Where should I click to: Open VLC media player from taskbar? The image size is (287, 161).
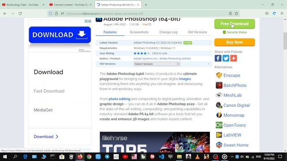[x=197, y=157]
